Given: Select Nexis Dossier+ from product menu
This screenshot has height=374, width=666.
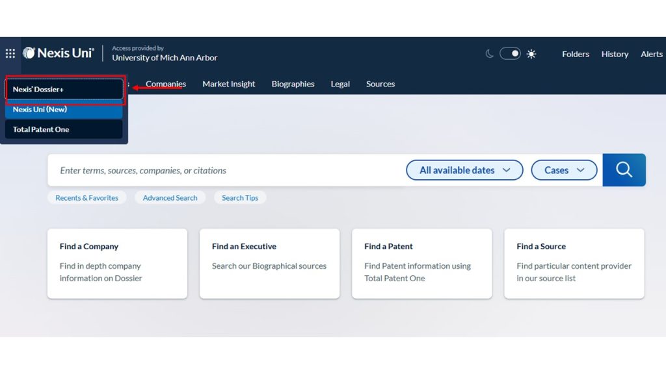Looking at the screenshot, I should (x=64, y=89).
